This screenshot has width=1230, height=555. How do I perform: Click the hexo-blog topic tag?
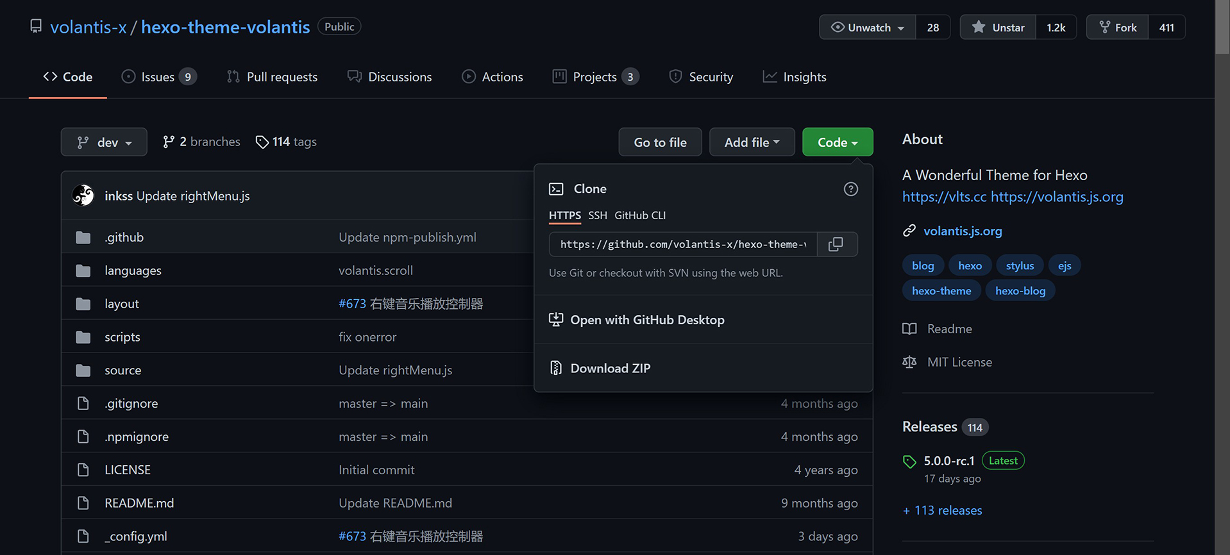1020,290
